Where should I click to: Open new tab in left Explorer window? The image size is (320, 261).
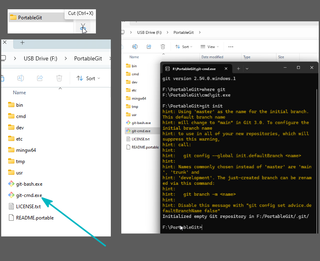[x=23, y=42]
